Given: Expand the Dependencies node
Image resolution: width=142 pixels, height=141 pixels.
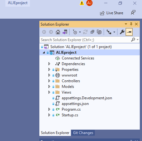Looking at the screenshot, I should coord(49,64).
